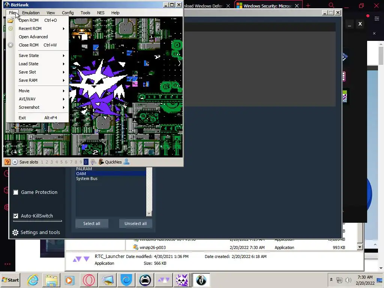Expand the Recent ROM submenu

(x=37, y=28)
